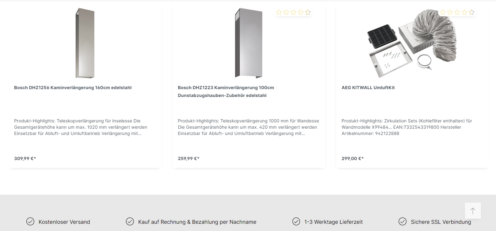Open AEG KITWALL UmluftKit product title
496x231 pixels.
tap(368, 88)
